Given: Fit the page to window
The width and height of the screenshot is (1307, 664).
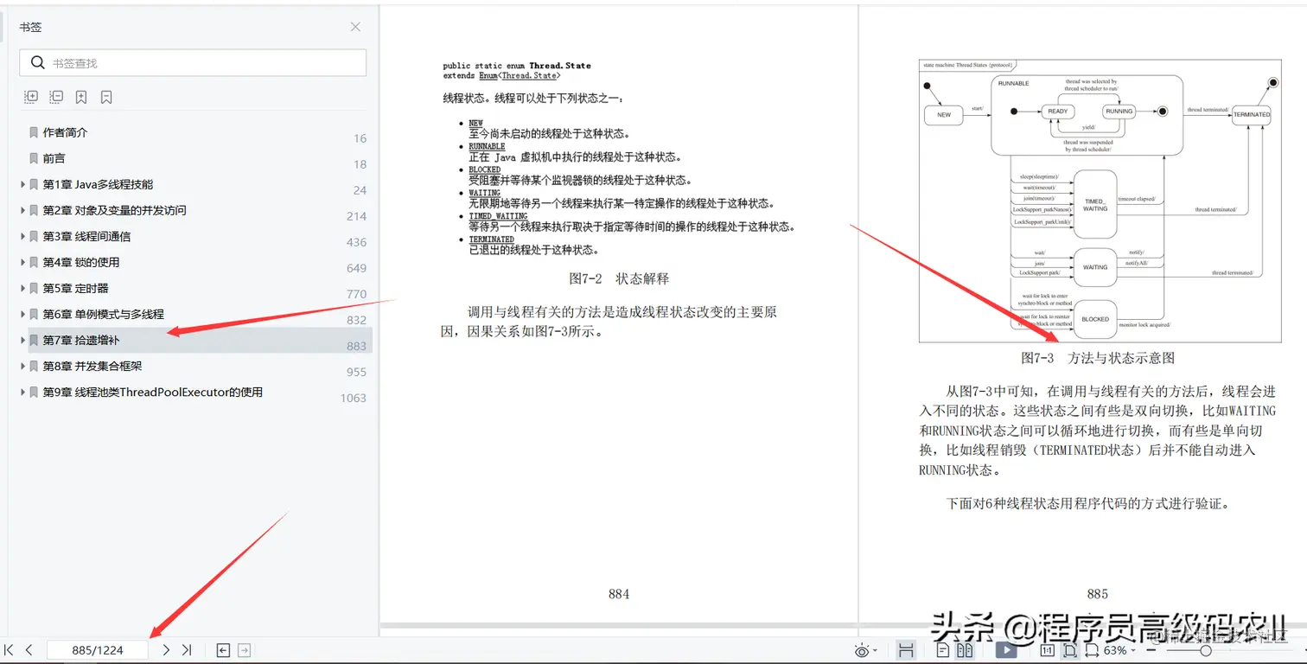Looking at the screenshot, I should (x=1070, y=649).
